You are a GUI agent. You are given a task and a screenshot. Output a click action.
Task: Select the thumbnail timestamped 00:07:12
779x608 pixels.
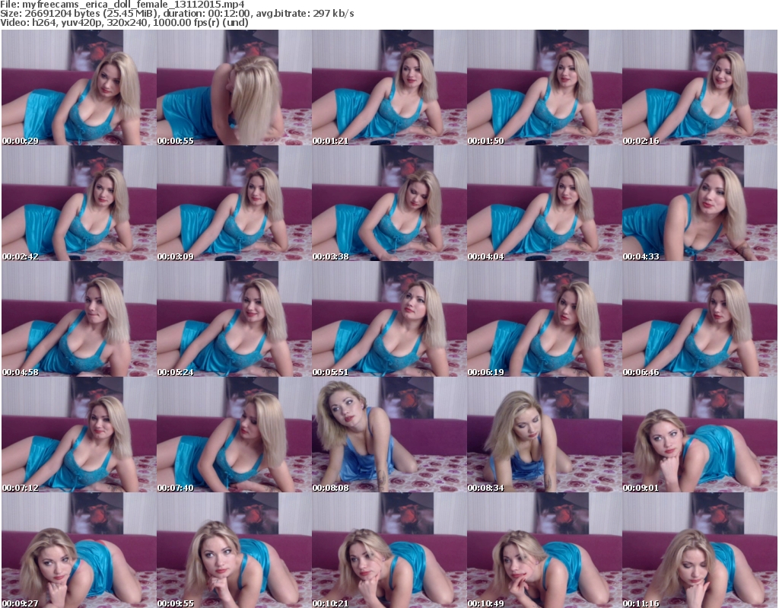(79, 435)
